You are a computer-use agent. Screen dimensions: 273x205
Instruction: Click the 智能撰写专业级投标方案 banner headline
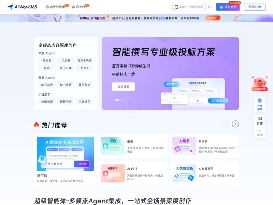coord(164,52)
